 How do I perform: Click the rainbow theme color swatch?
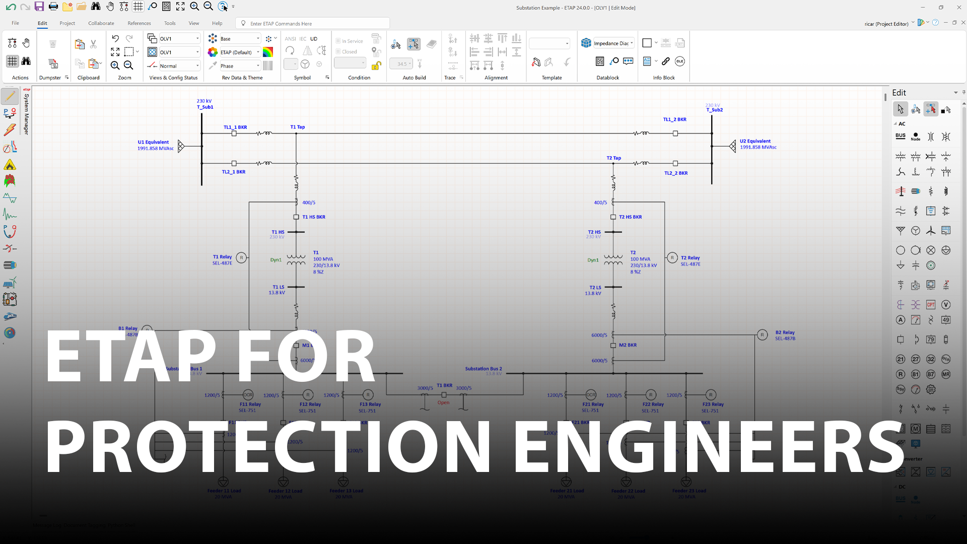coord(268,52)
